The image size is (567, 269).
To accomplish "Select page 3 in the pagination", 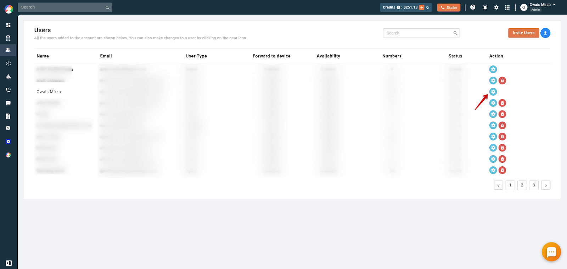I will pos(534,185).
